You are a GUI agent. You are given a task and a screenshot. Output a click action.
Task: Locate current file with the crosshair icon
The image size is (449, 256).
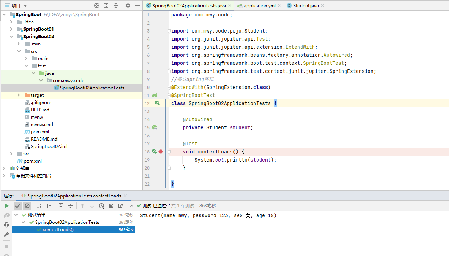(97, 5)
